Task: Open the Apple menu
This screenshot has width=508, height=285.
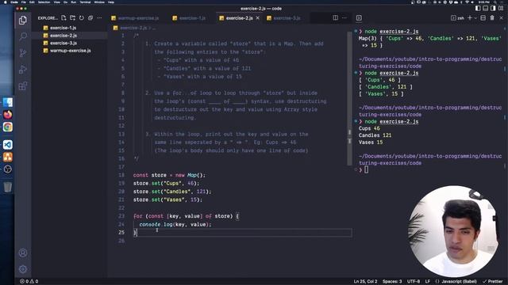Action: 5,2
